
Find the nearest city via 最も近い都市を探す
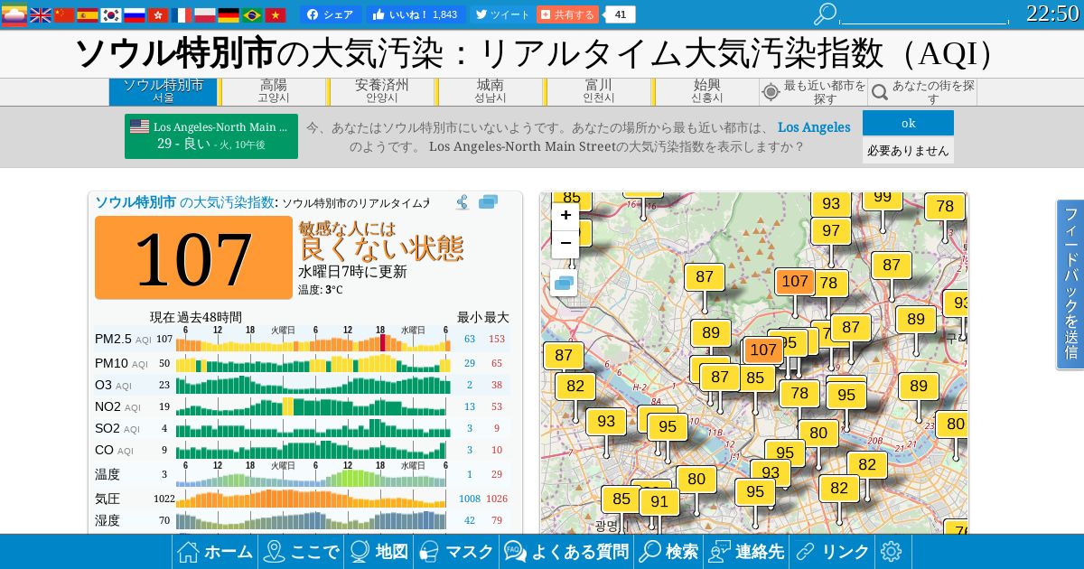pos(814,92)
